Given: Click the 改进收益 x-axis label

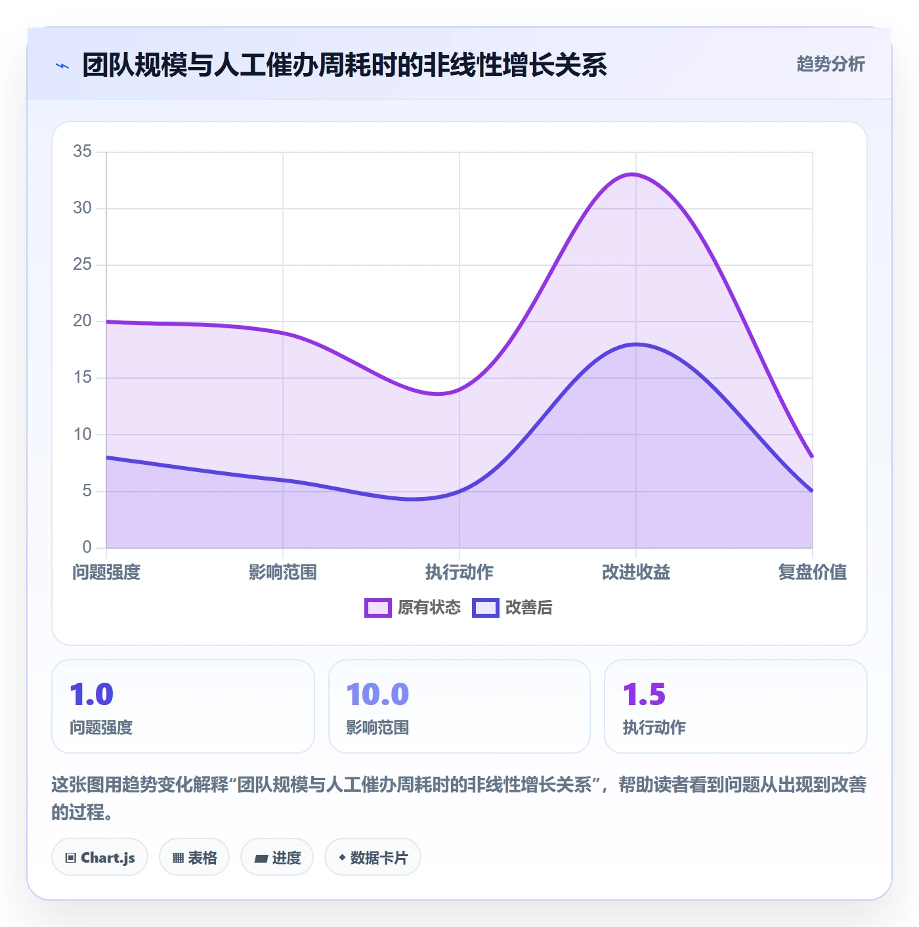Looking at the screenshot, I should (636, 572).
